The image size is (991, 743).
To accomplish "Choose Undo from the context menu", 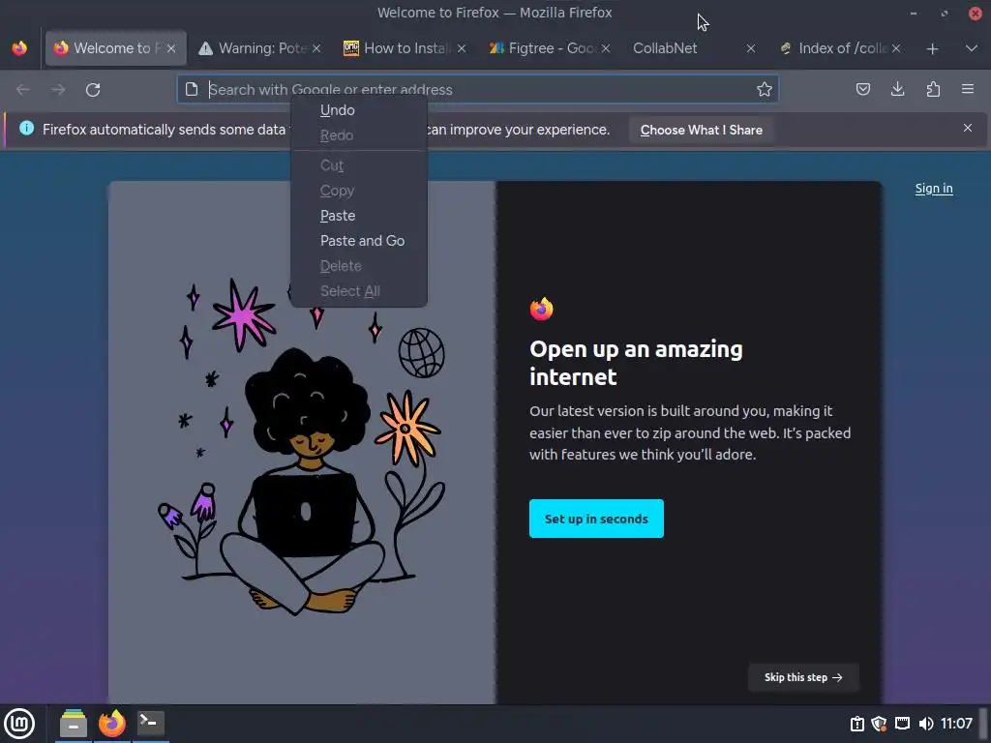I will point(359,110).
